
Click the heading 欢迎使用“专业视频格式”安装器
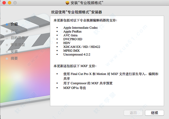click(x=76, y=12)
